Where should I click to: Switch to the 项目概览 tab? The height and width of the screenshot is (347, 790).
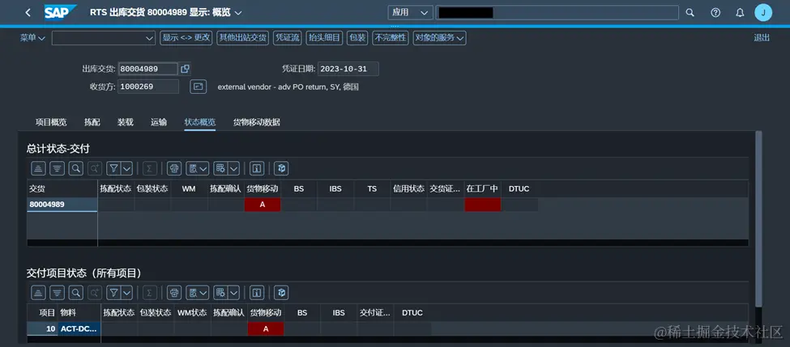51,122
